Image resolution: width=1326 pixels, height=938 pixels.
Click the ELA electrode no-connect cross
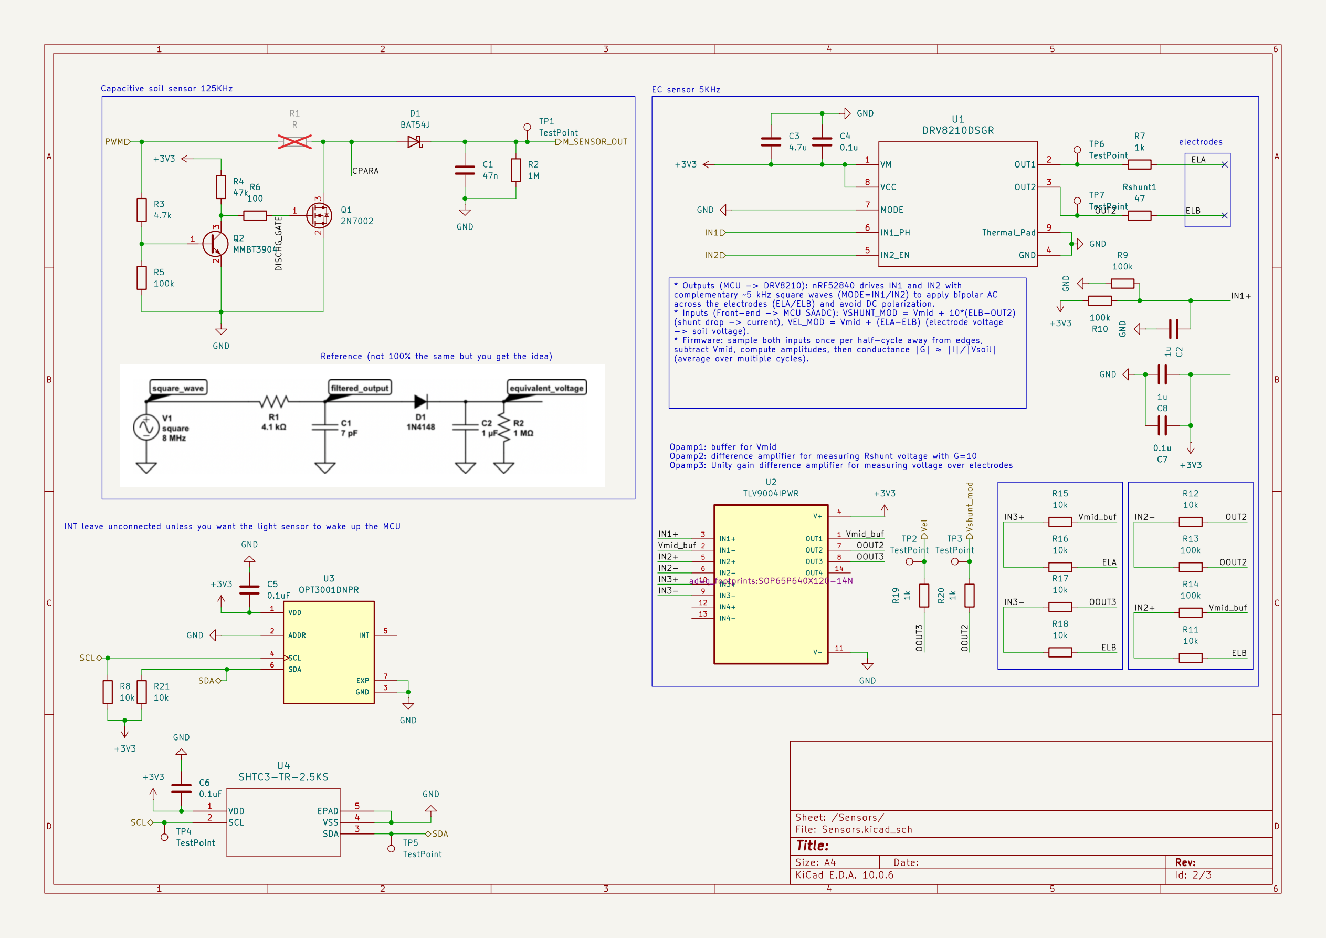click(x=1224, y=165)
